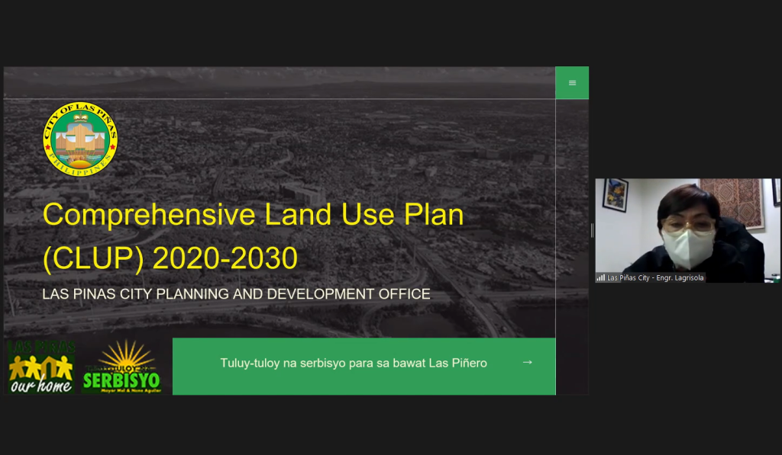This screenshot has height=455, width=782.
Task: Click the City of Las Piñas seal
Action: (x=80, y=139)
